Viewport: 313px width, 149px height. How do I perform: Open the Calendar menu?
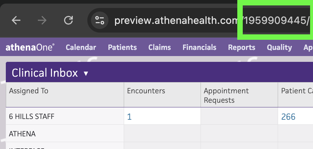(x=81, y=47)
